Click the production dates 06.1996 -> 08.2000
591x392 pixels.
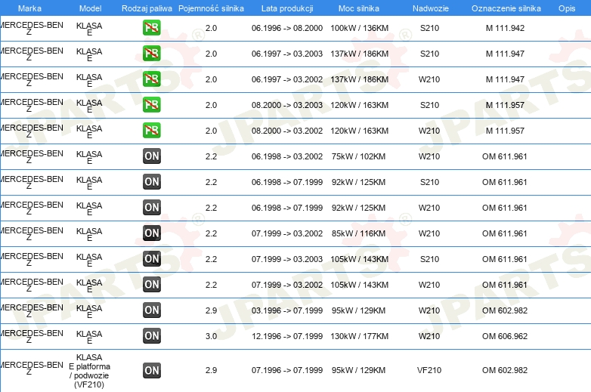pos(287,28)
